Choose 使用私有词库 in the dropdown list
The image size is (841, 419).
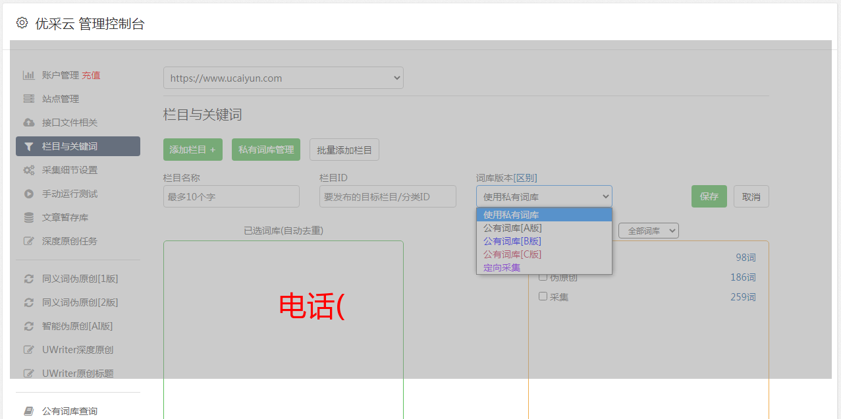click(544, 215)
